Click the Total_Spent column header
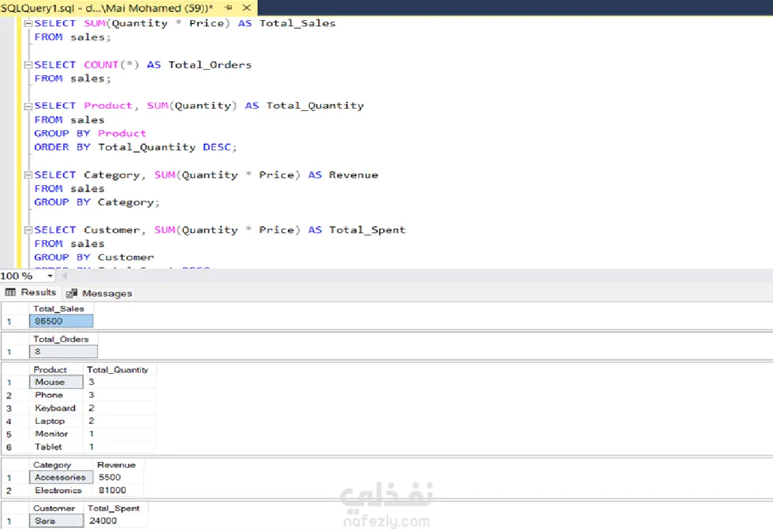The height and width of the screenshot is (530, 773). coord(116,509)
